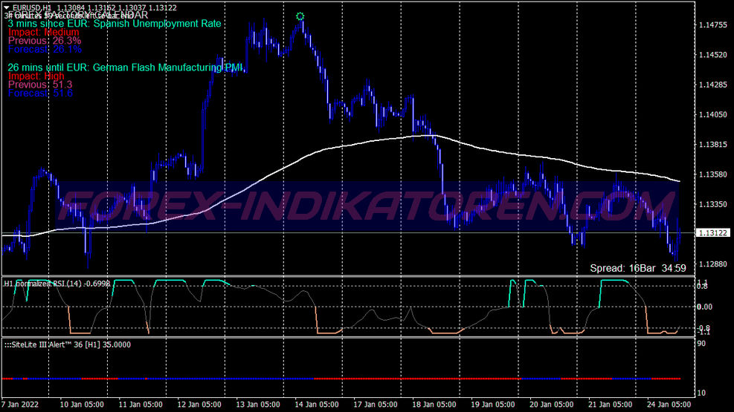The image size is (734, 412).
Task: Click the '19 Jan 05:00' date label
Action: click(x=492, y=404)
